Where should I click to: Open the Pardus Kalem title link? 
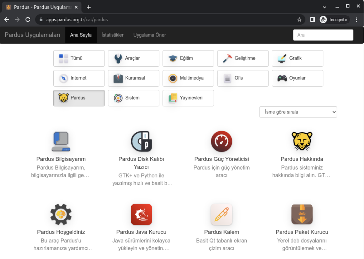pyautogui.click(x=221, y=232)
